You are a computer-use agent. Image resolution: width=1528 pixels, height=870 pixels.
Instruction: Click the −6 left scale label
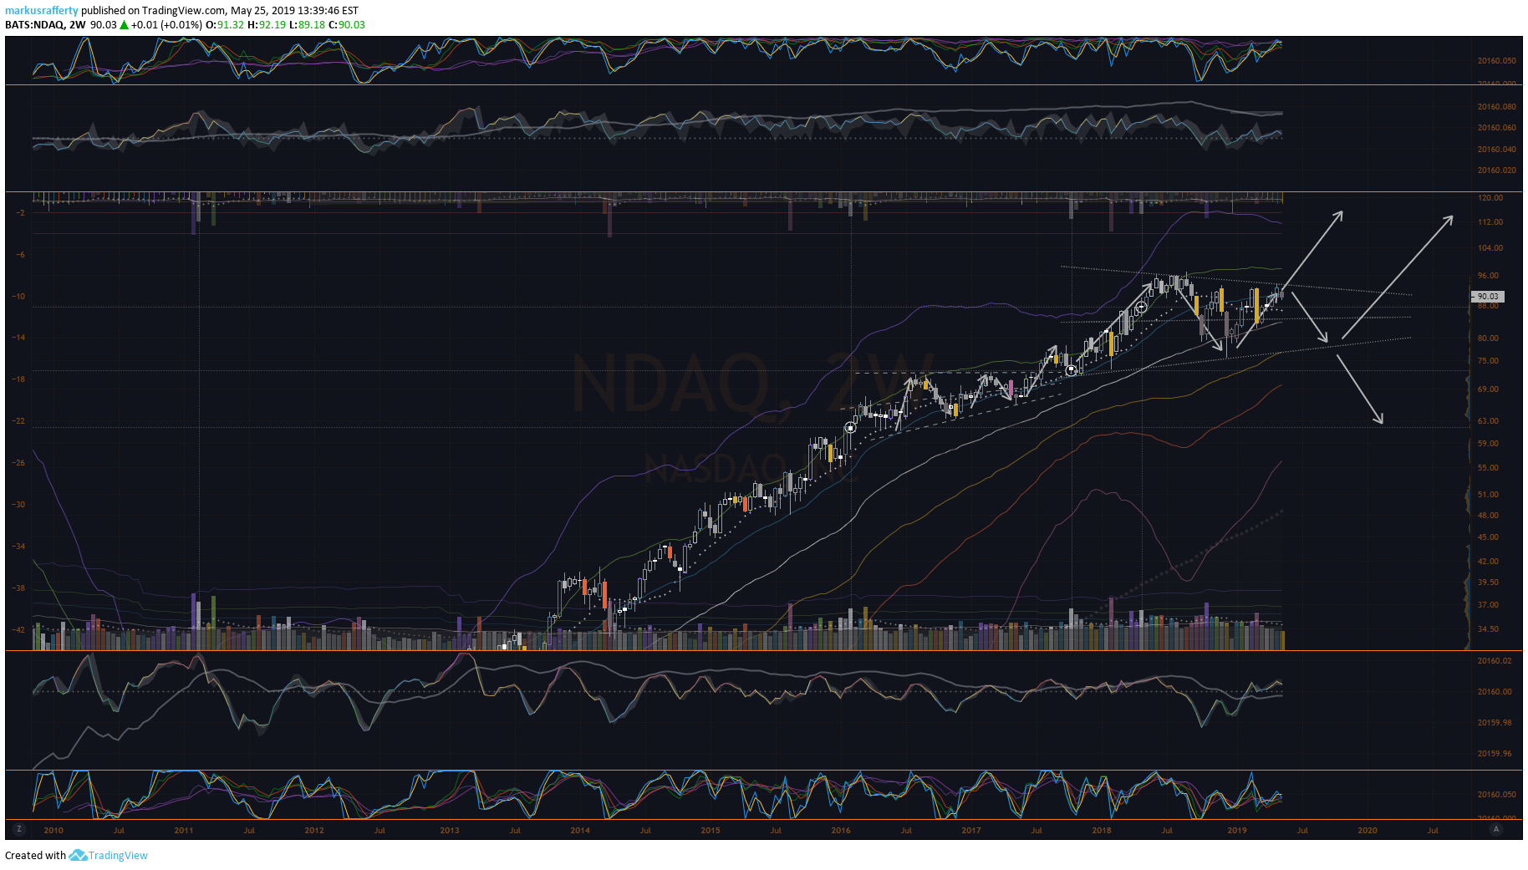coord(20,254)
